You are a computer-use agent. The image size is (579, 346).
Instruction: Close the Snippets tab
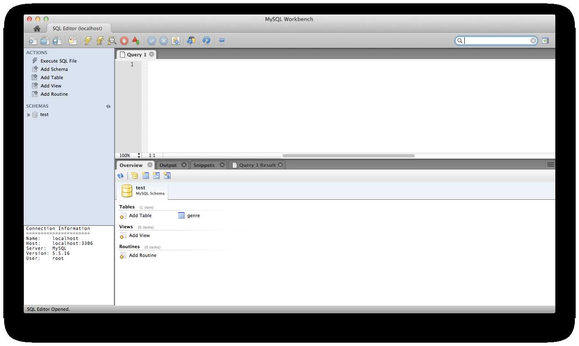coord(222,165)
